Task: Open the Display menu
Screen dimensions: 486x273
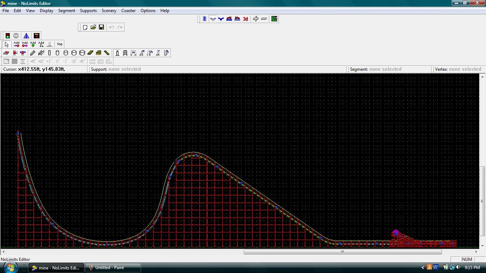Action: coord(47,11)
